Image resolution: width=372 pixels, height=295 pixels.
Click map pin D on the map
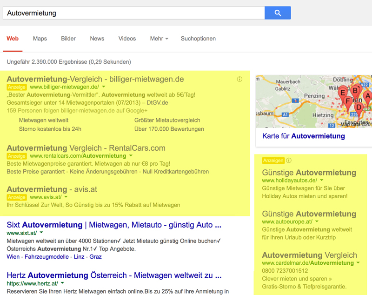359,109
